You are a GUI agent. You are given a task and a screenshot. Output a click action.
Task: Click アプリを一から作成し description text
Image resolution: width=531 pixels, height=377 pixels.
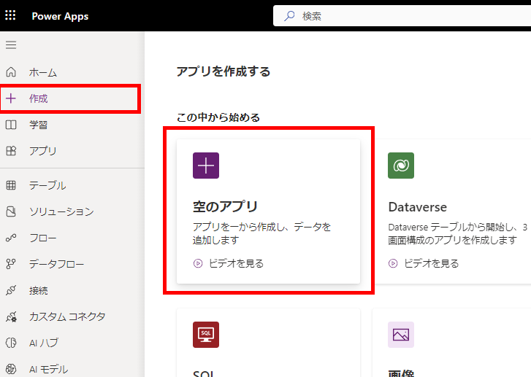click(261, 233)
